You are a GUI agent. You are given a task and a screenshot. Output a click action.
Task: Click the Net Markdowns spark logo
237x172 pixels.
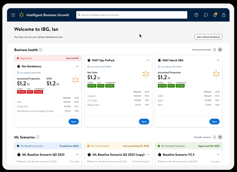(75, 80)
